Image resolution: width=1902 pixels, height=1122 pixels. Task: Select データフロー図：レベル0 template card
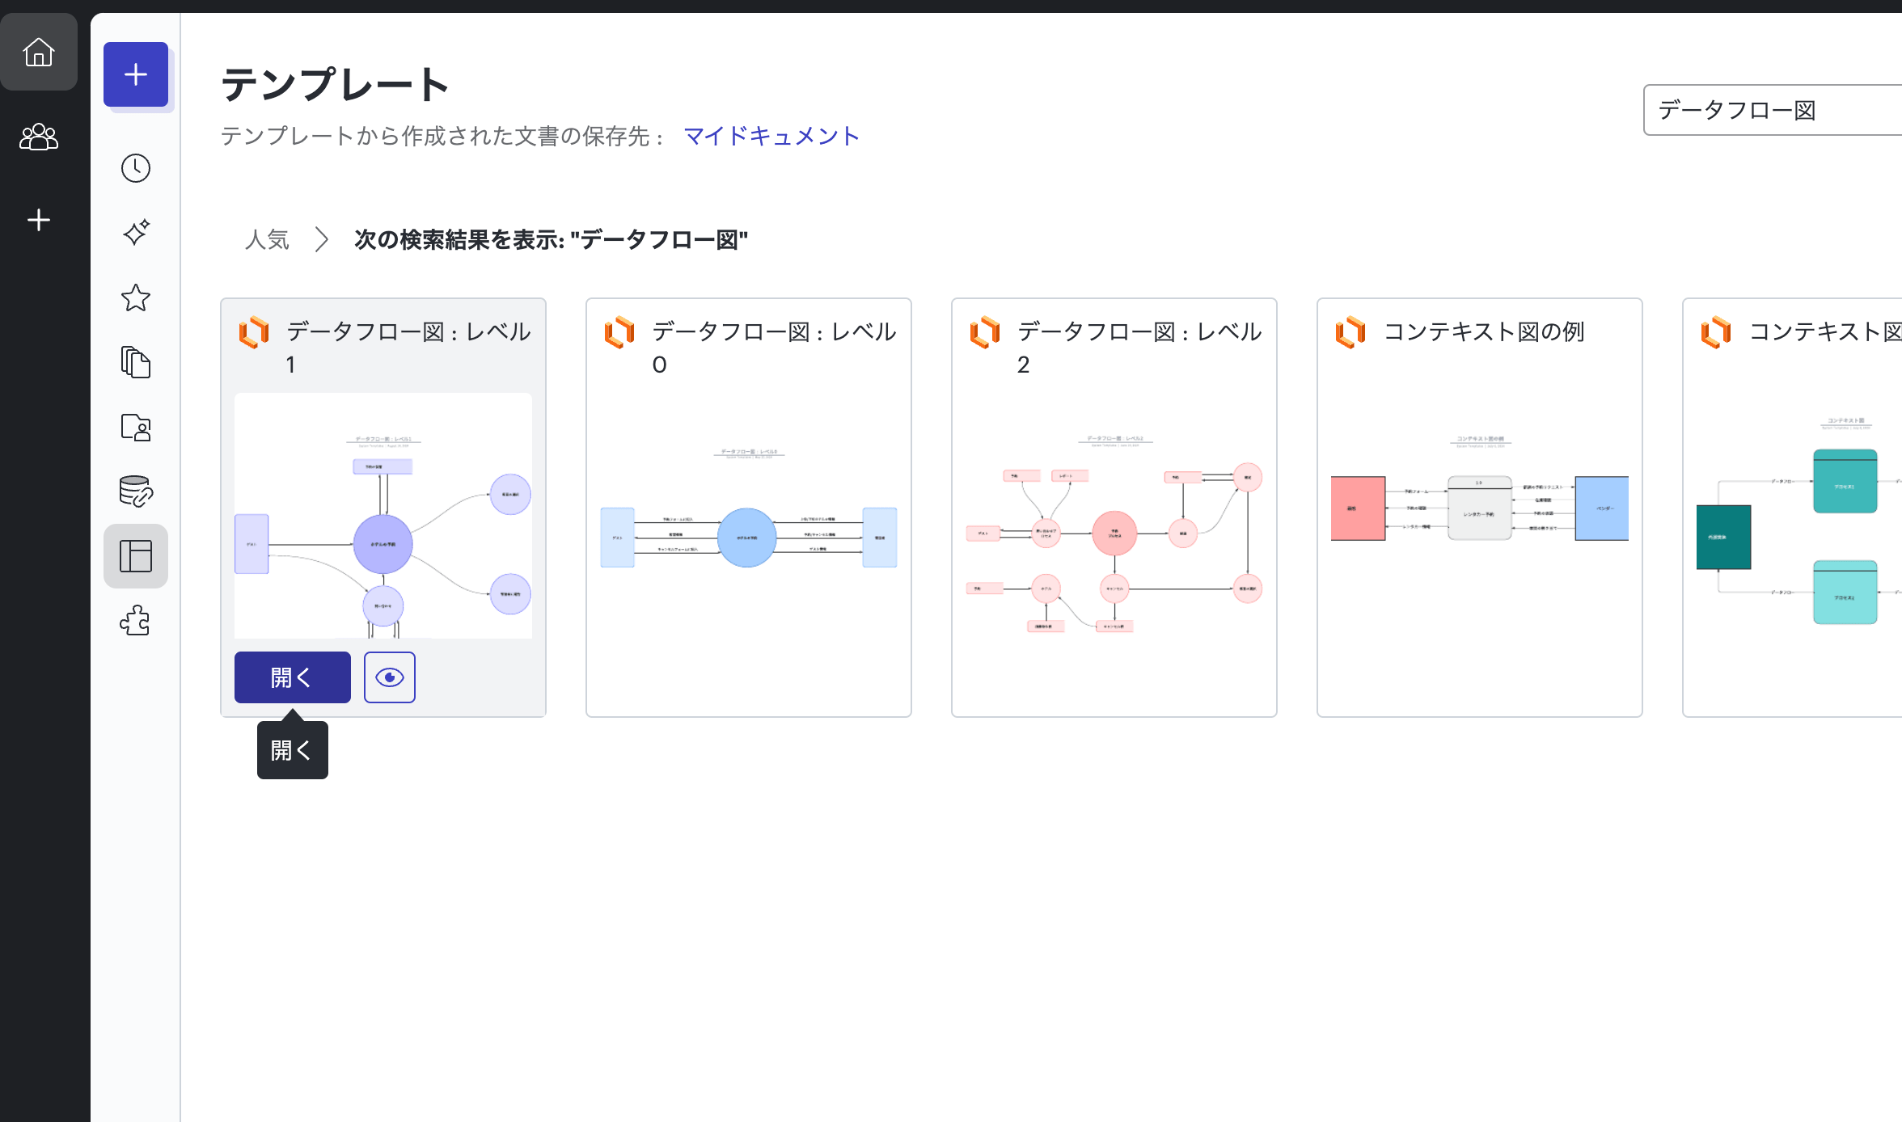coord(749,508)
